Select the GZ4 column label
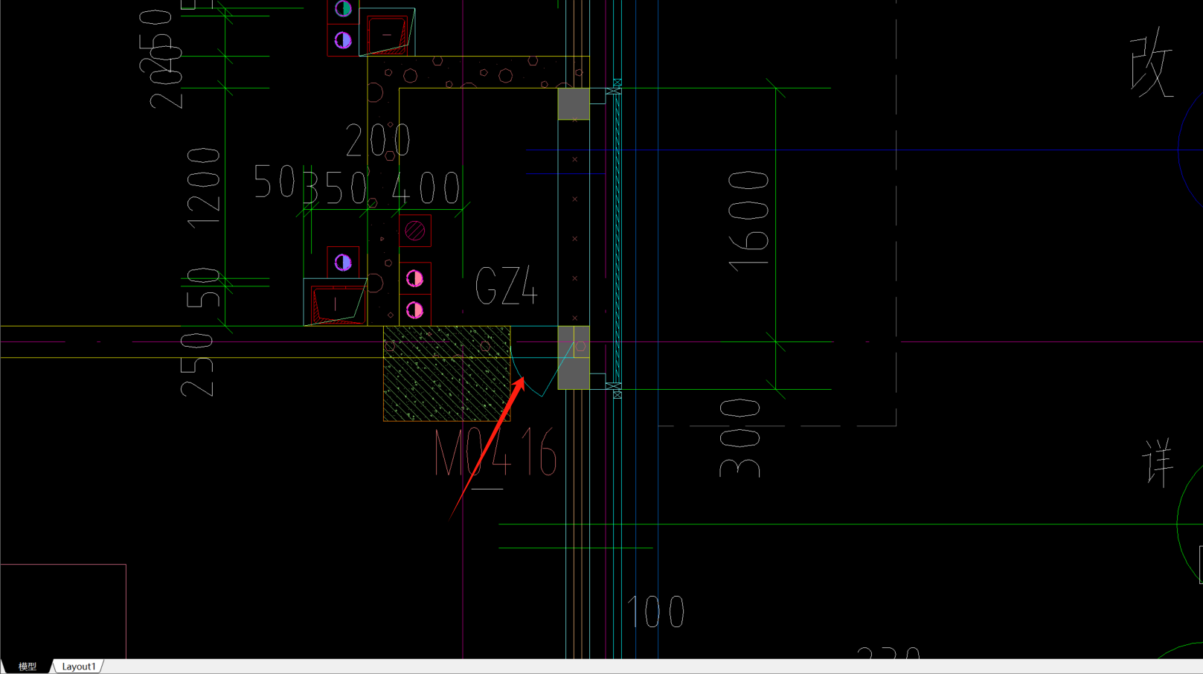Image resolution: width=1203 pixels, height=674 pixels. point(506,286)
